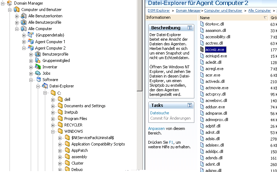Click the Agent Computer 2 tree icon

coord(31,48)
